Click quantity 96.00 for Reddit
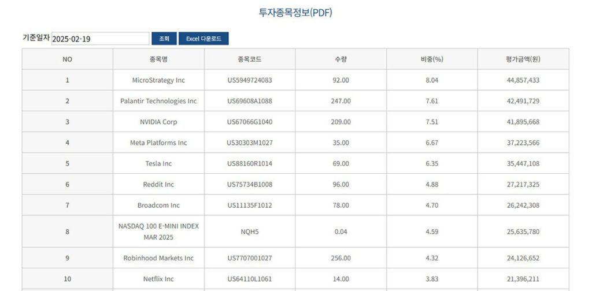This screenshot has width=592, height=291. coord(341,185)
